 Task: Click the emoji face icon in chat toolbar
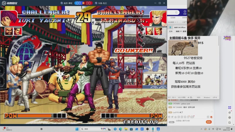pos(169,117)
